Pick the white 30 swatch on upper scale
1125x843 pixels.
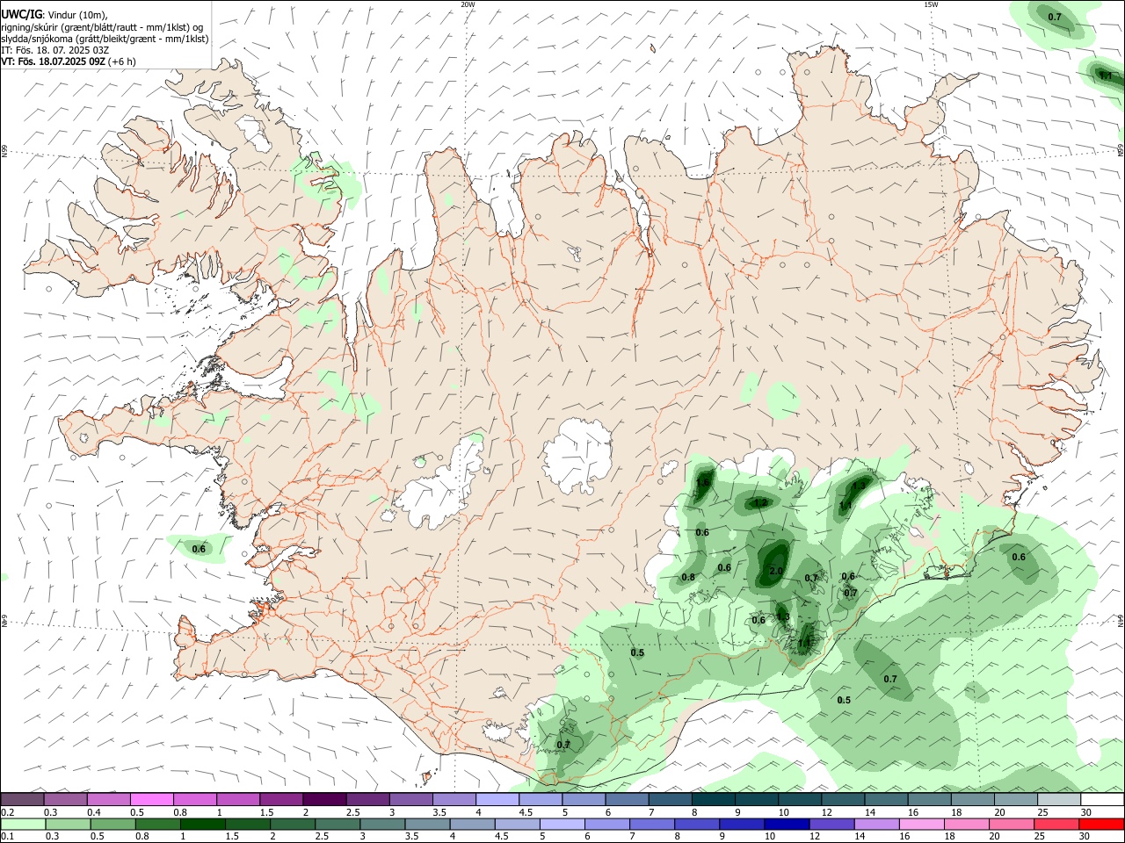(x=1102, y=799)
